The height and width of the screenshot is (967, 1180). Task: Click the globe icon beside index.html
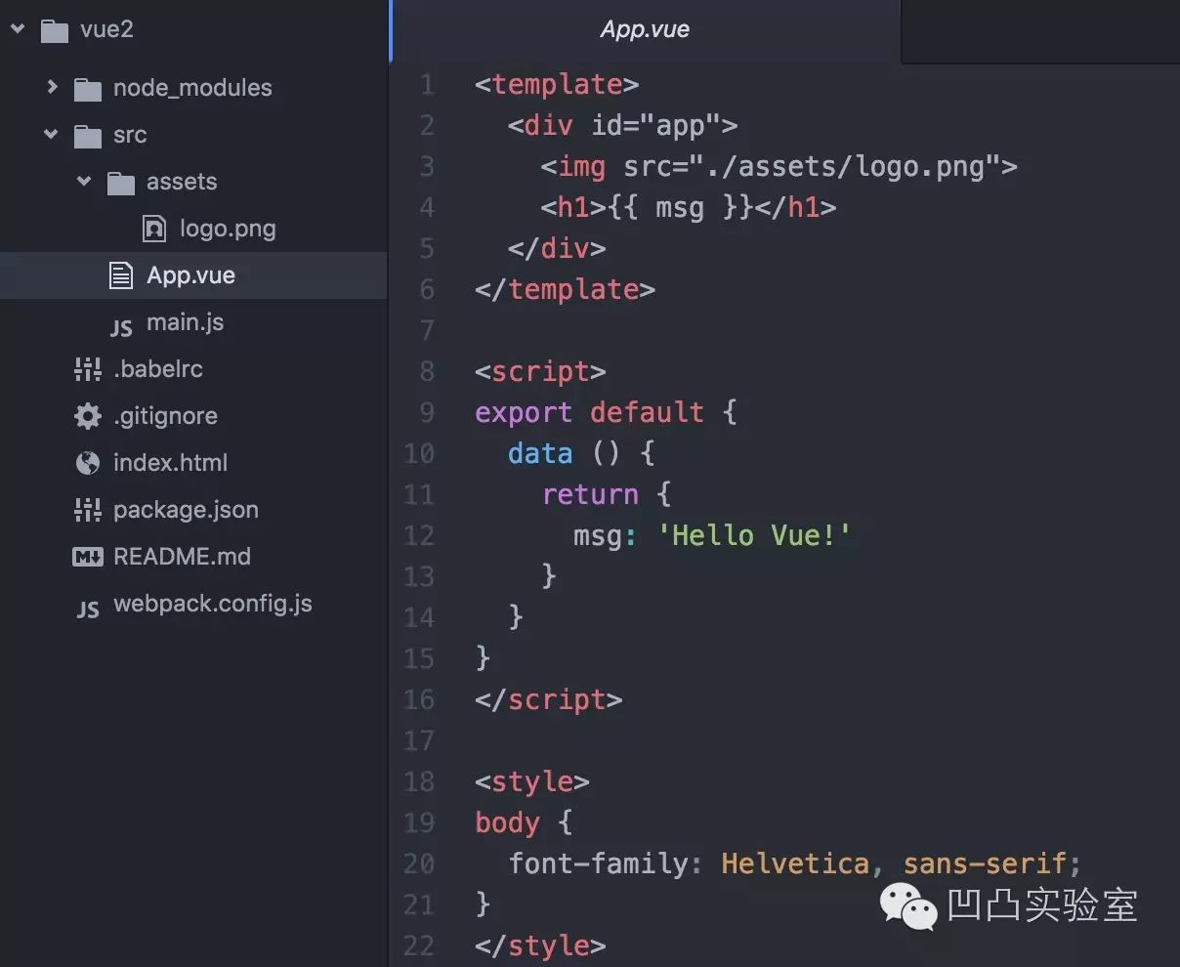tap(88, 463)
